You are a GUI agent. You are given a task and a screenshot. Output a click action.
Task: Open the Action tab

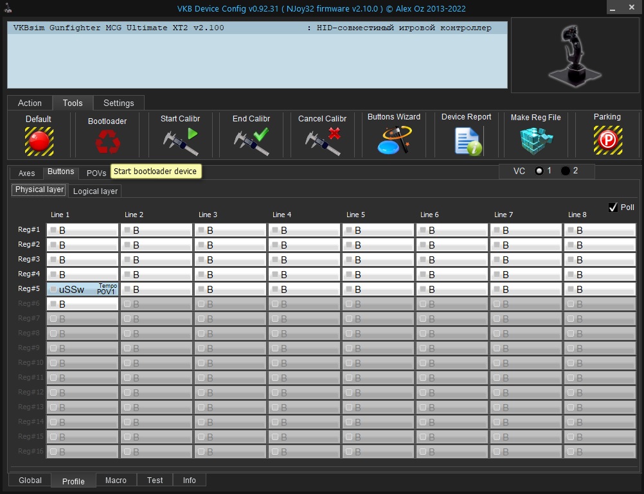coord(30,103)
